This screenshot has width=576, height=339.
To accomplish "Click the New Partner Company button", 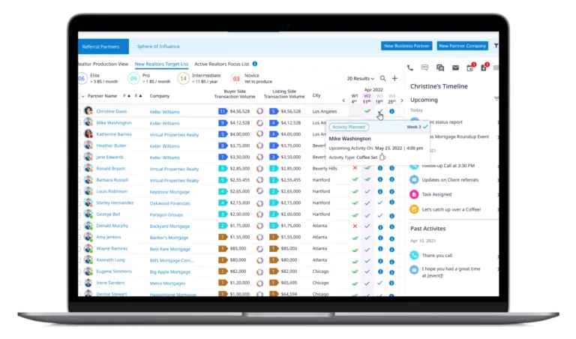I will pyautogui.click(x=463, y=46).
